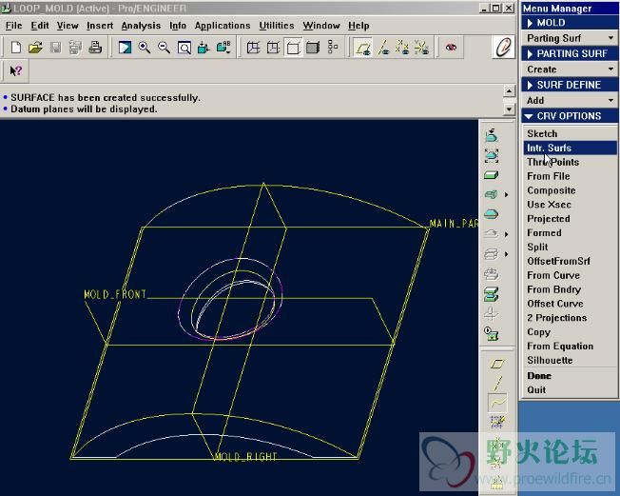The height and width of the screenshot is (496, 620).
Task: Open a file using the folder icon
Action: (x=35, y=48)
